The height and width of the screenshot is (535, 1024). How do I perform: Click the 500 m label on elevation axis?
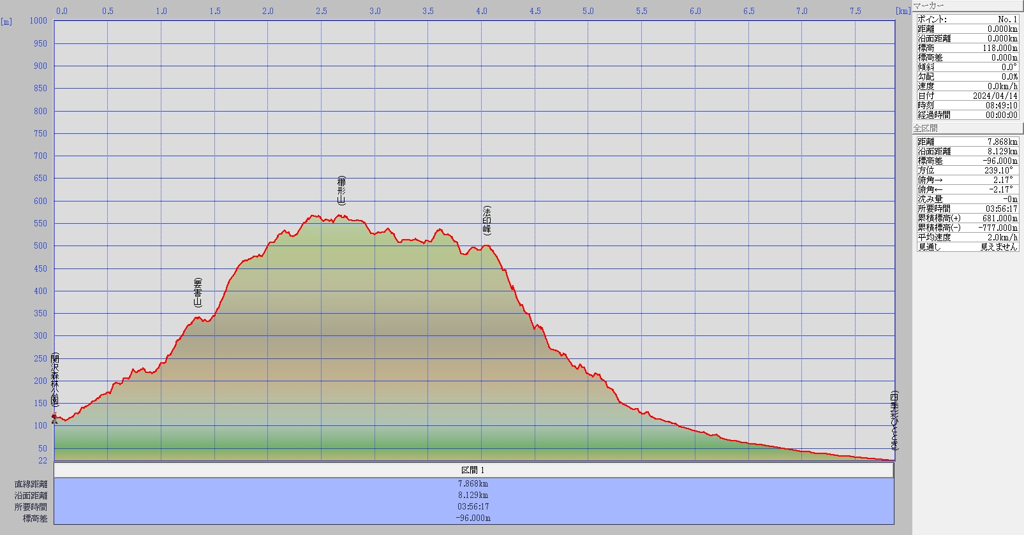40,246
